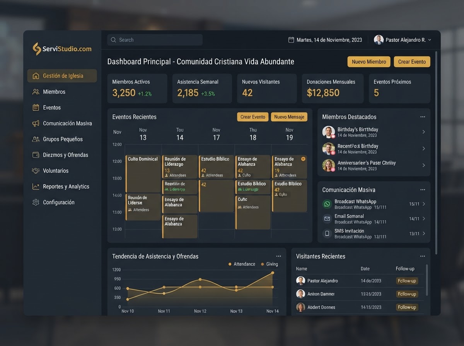This screenshot has width=464, height=346.
Task: Expand the Pastor Alejandro R. dropdown arrow
Action: coord(430,40)
